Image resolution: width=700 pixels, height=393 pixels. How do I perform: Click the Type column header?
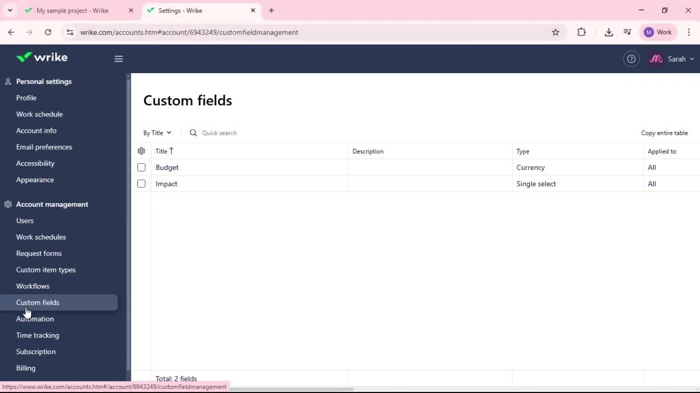(523, 151)
